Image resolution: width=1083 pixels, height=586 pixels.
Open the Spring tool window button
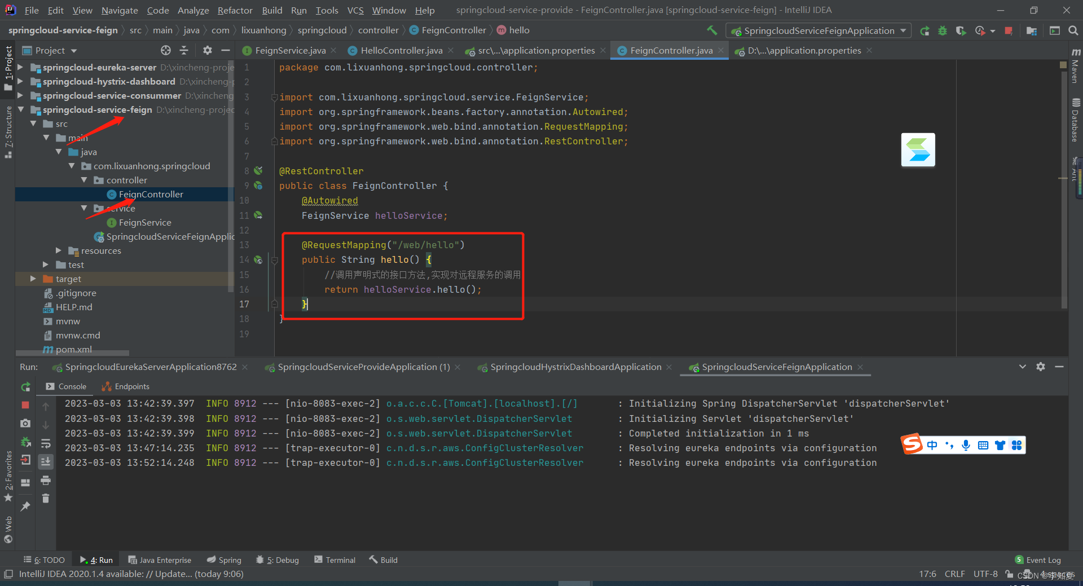click(224, 559)
